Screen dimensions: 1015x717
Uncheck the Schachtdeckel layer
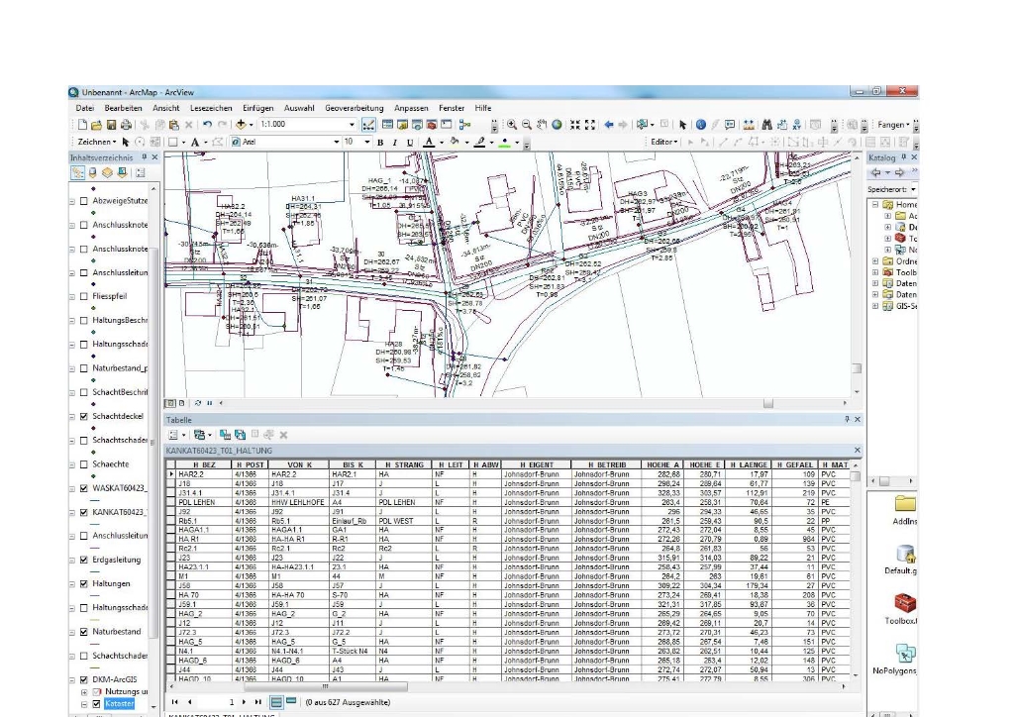point(83,416)
